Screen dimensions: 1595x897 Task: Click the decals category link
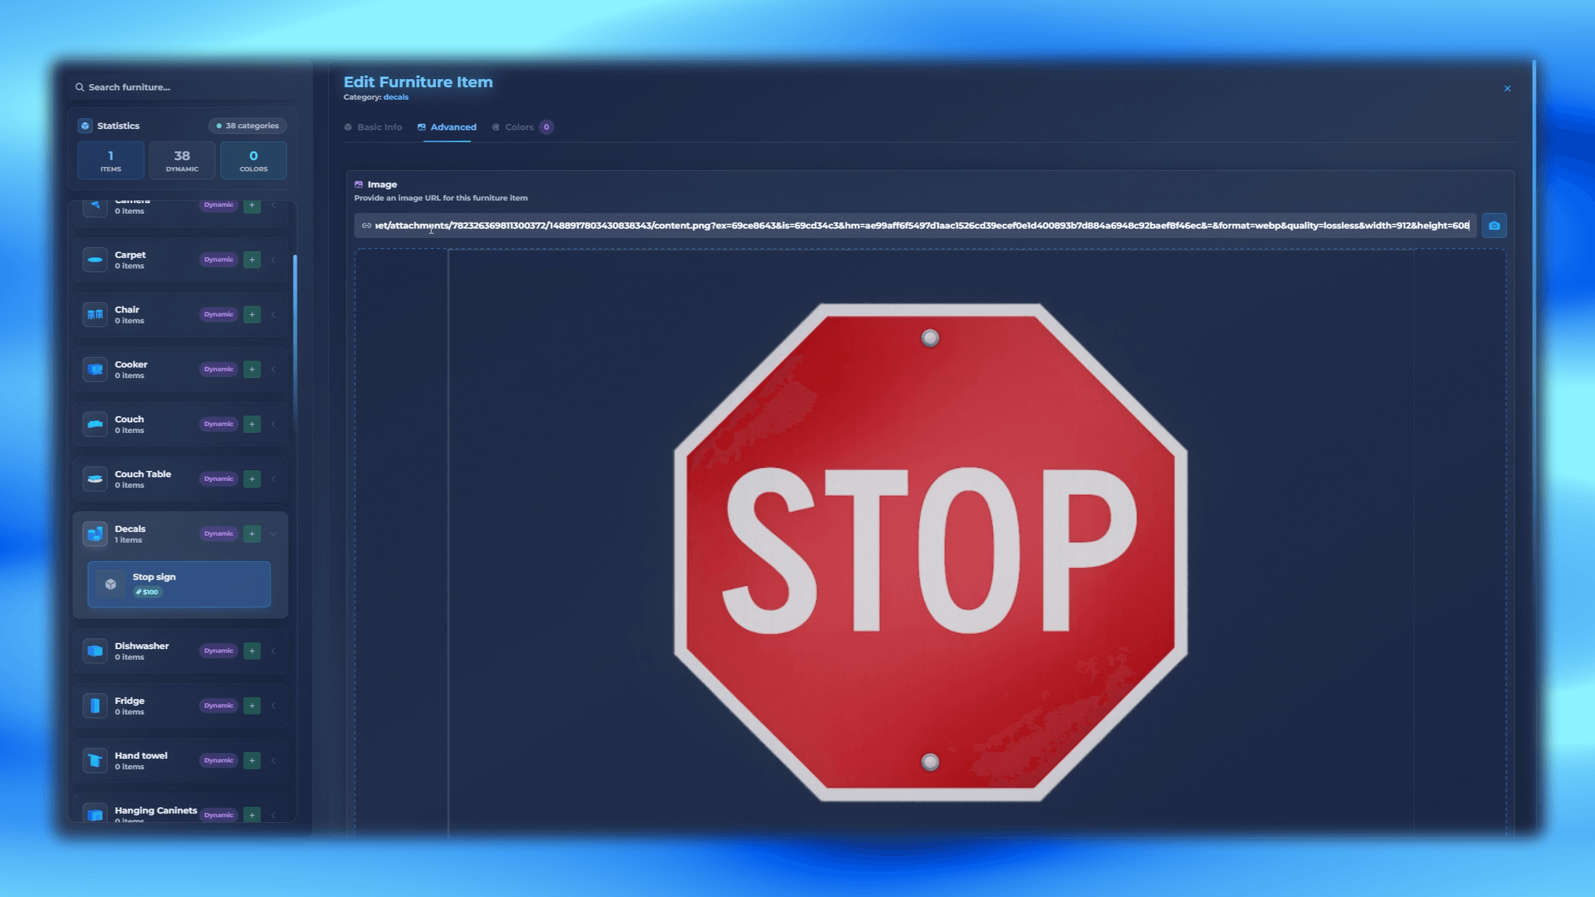point(396,97)
